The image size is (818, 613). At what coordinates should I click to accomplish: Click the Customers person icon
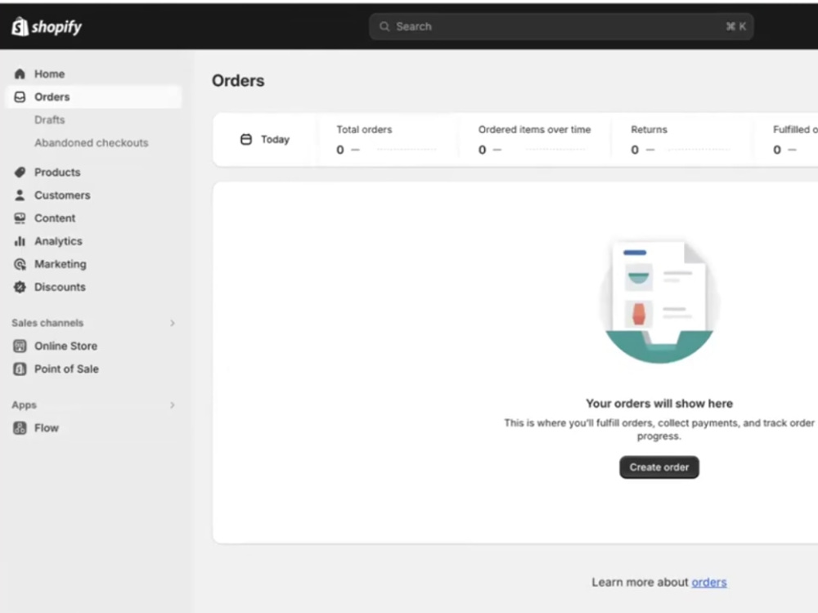pyautogui.click(x=20, y=195)
